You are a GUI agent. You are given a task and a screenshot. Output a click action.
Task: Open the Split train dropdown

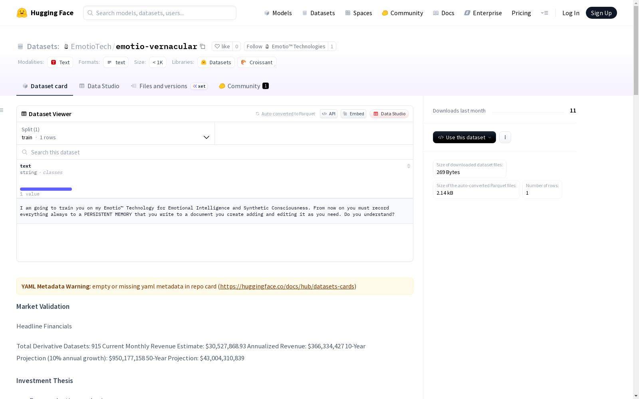[116, 133]
